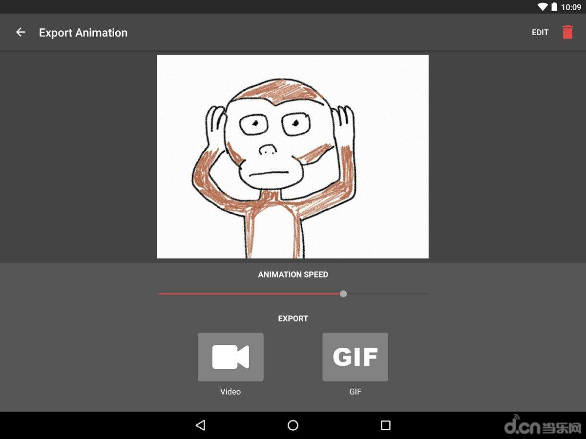586x439 pixels.
Task: Tap the Export Animation title text
Action: pyautogui.click(x=83, y=33)
